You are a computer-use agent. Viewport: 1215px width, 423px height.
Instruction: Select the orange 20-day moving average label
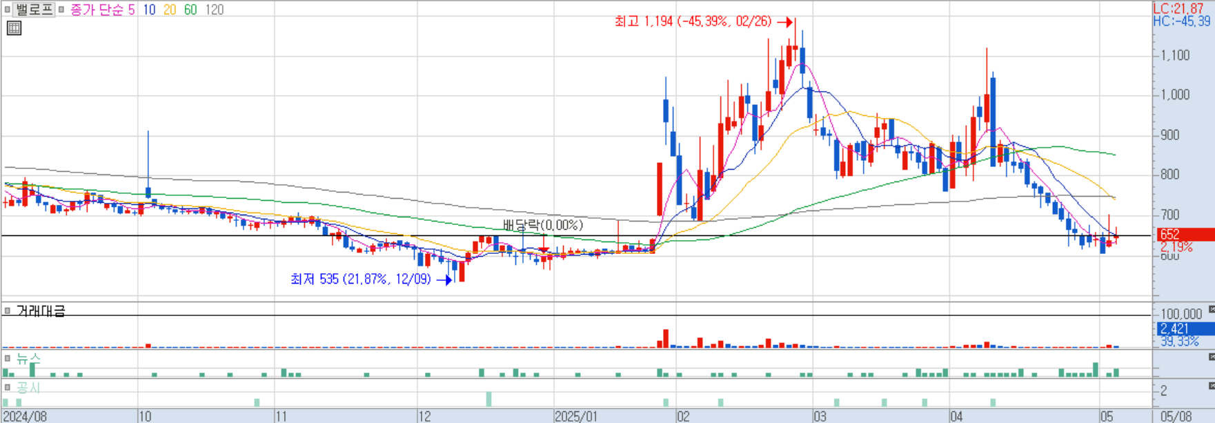(170, 10)
